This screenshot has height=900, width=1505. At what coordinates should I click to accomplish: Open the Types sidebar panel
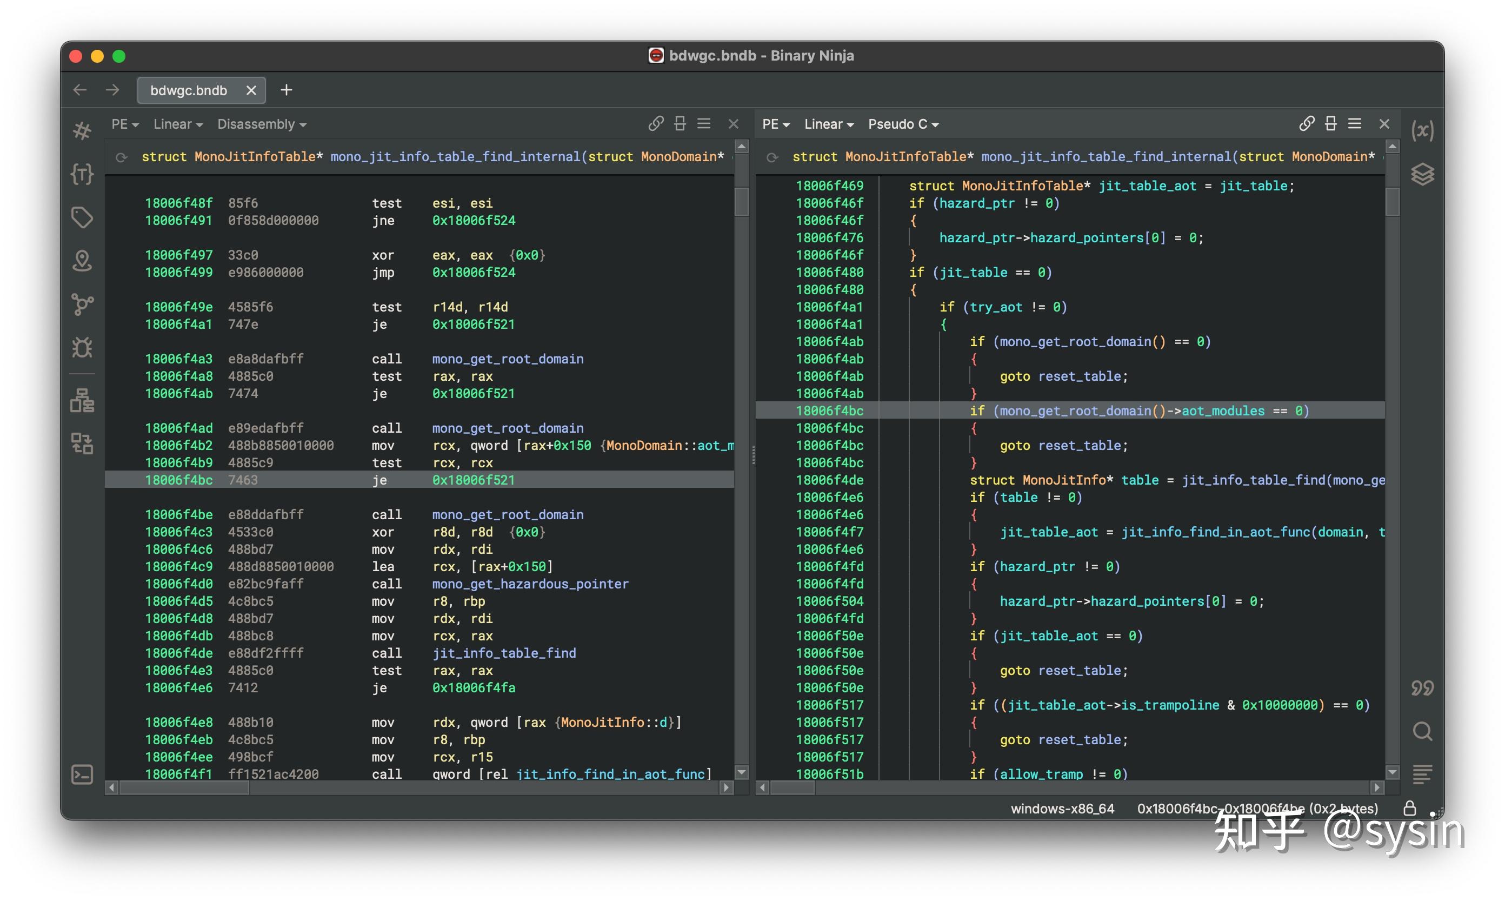(82, 174)
